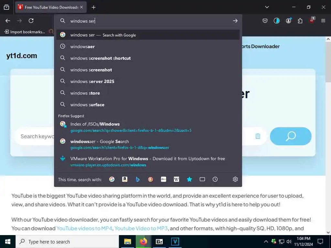Open the Firefox account icon
Screen dimensions: 331x248
(x=288, y=21)
